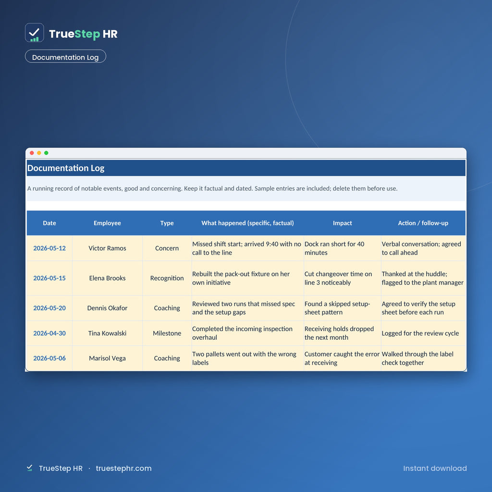Select the Date column header
This screenshot has width=492, height=492.
click(x=49, y=223)
